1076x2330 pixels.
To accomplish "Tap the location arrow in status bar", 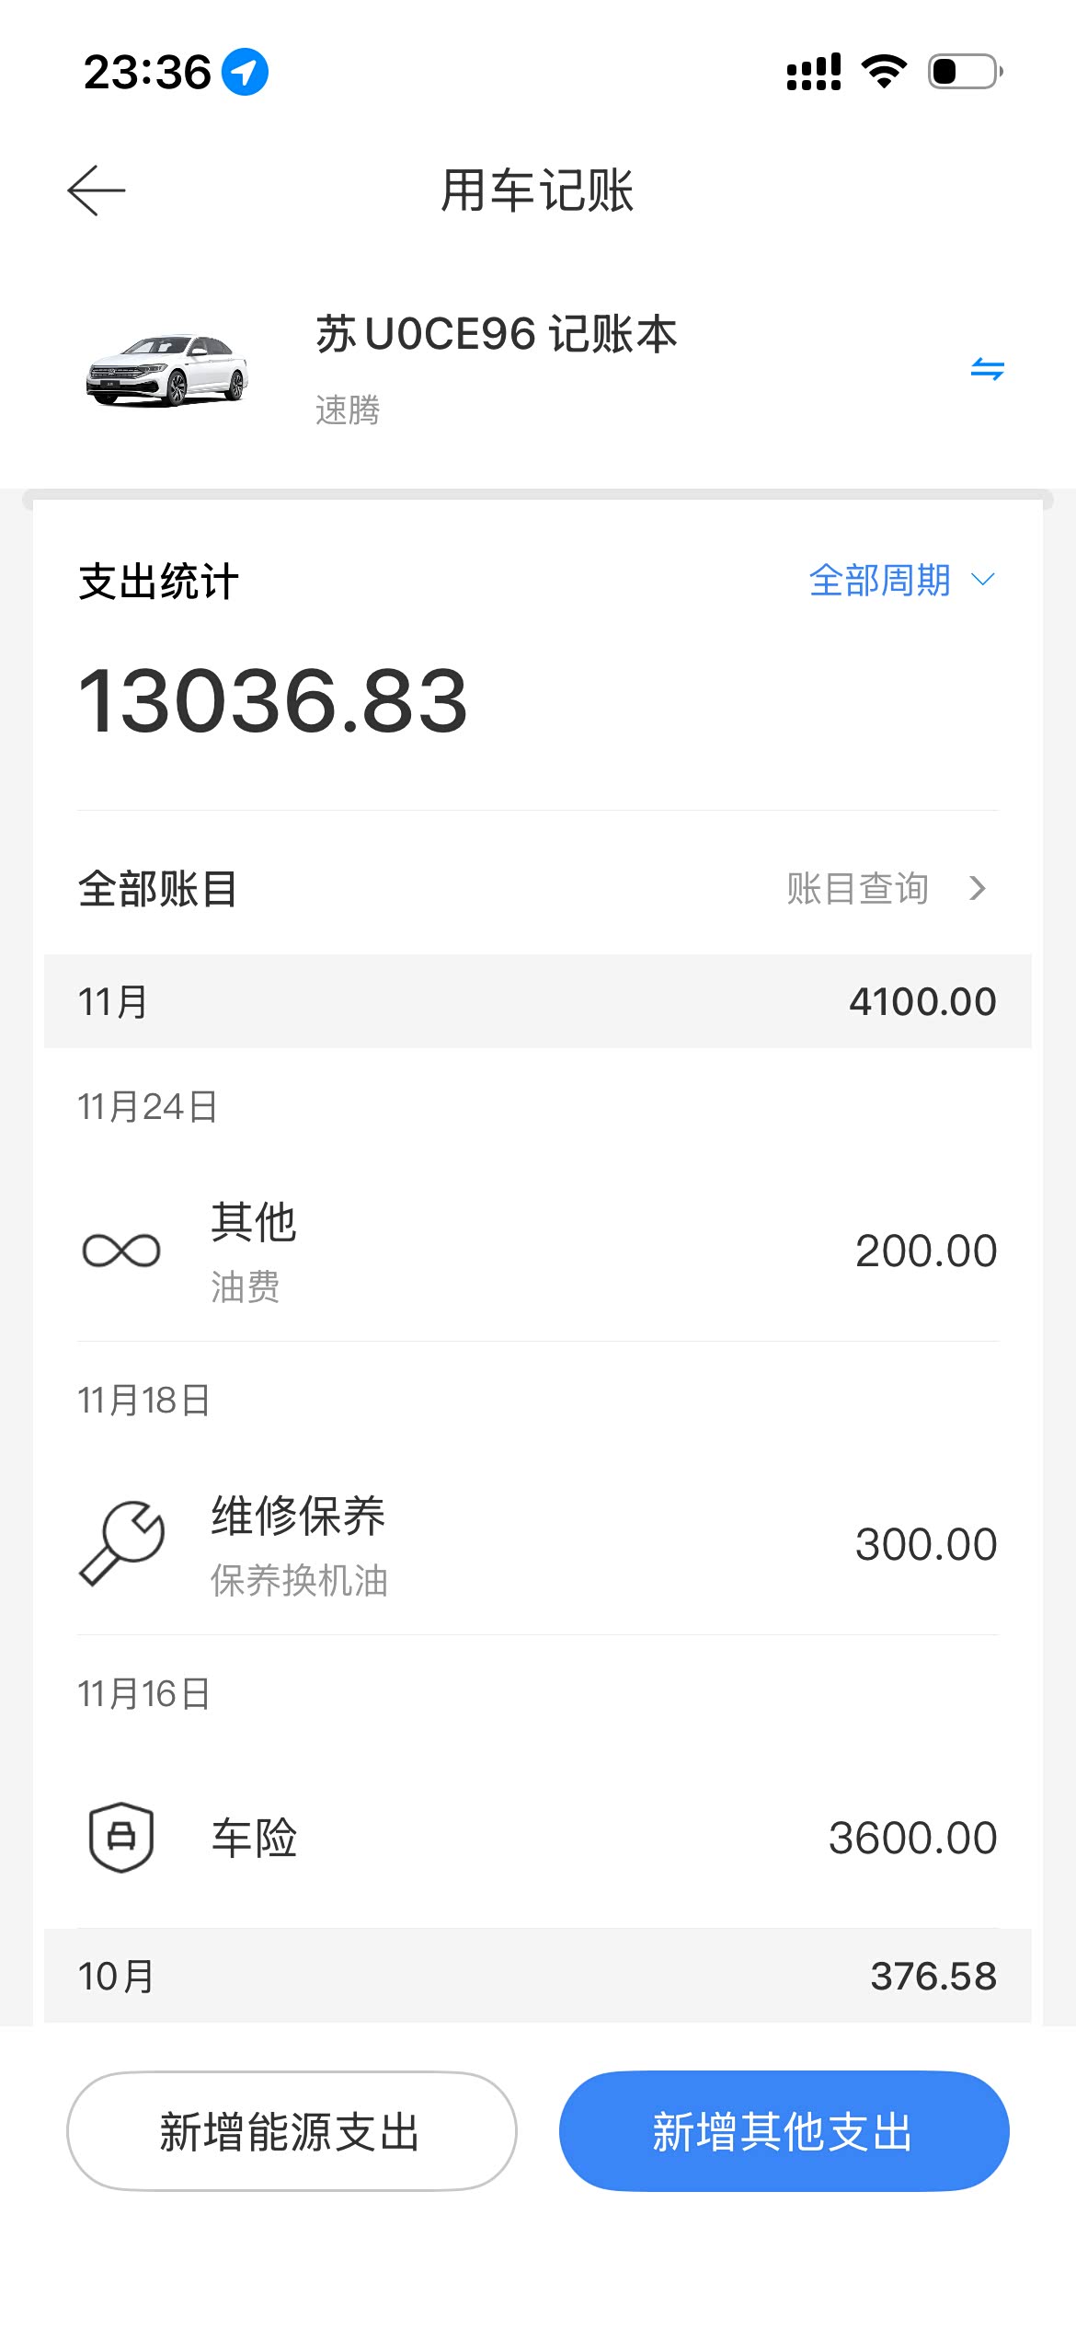I will [246, 72].
